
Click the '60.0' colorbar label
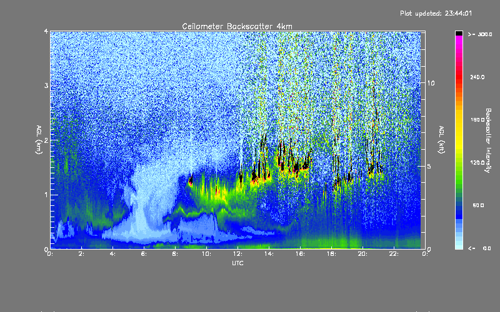tap(478, 205)
